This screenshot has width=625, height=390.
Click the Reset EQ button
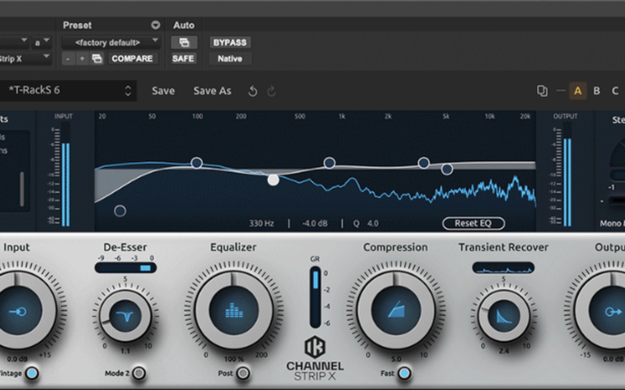click(x=473, y=223)
